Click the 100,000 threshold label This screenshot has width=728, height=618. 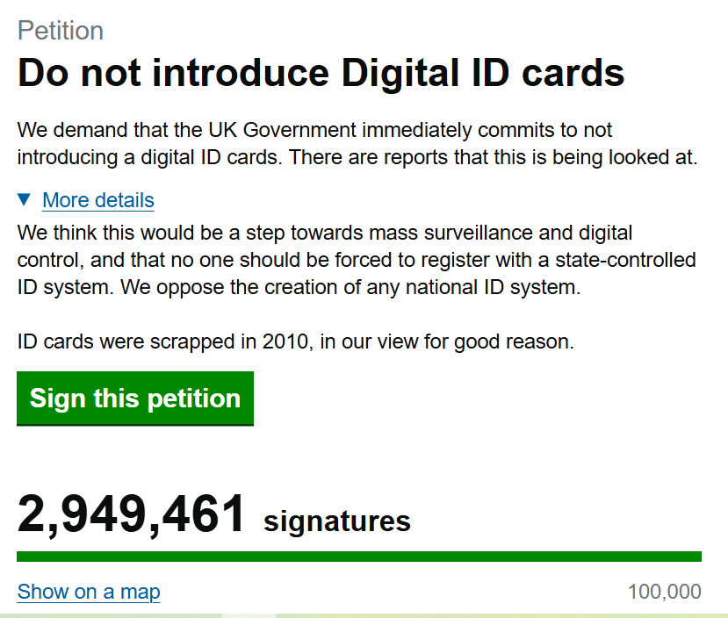click(x=665, y=592)
